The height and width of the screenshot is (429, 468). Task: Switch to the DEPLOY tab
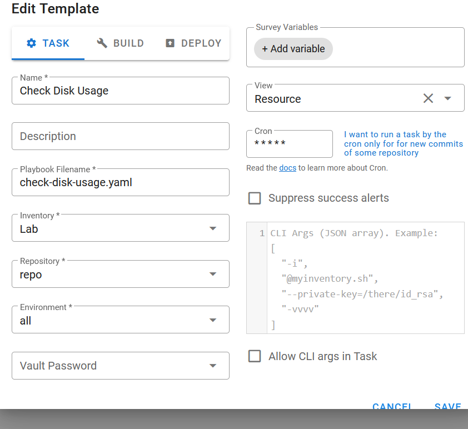click(193, 43)
